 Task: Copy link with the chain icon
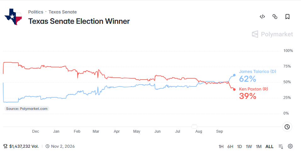[x=275, y=17]
